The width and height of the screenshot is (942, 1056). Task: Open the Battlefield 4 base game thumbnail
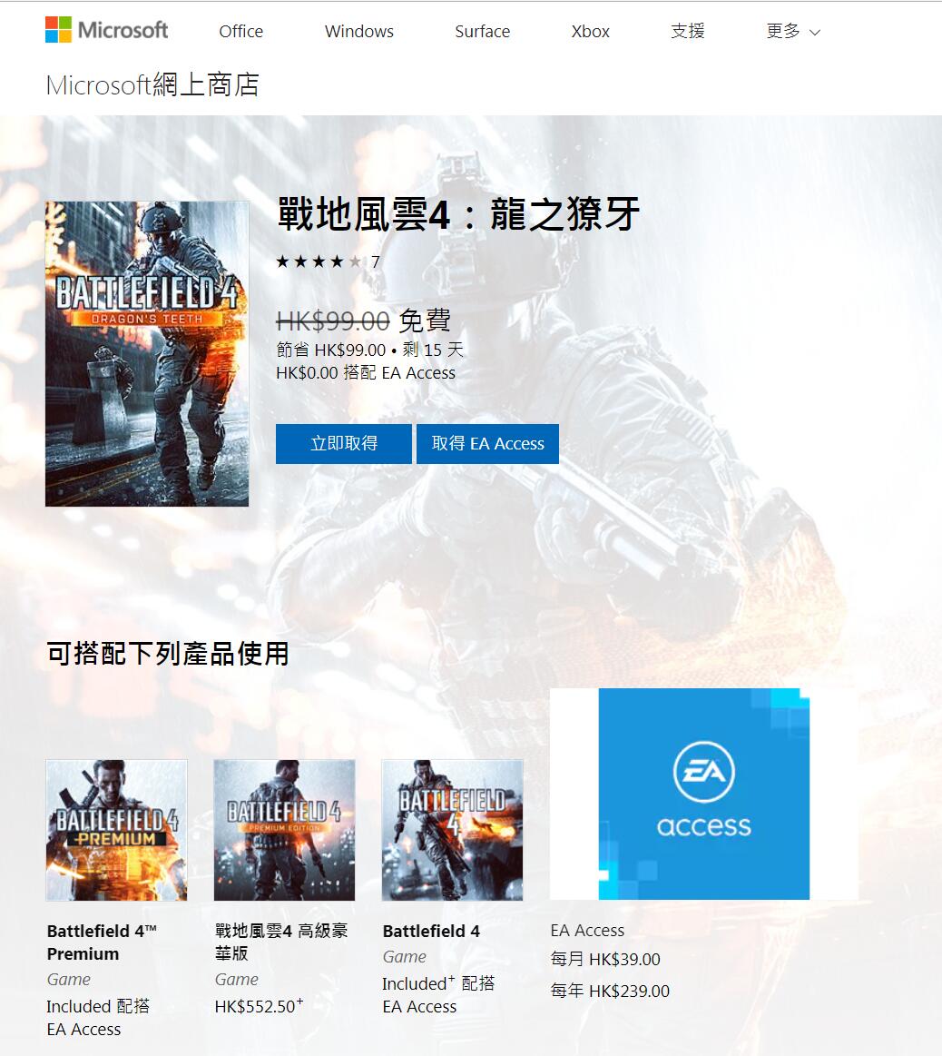(452, 830)
